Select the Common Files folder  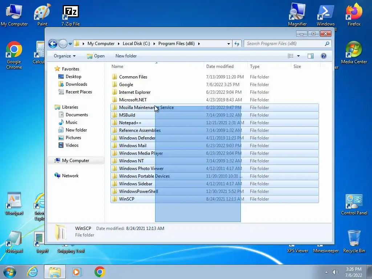[x=214, y=77]
